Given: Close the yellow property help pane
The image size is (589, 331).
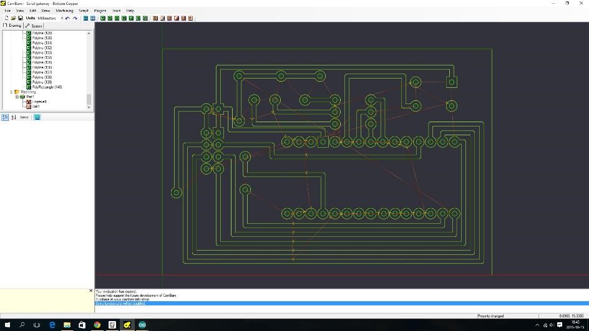Looking at the screenshot, I should pyautogui.click(x=91, y=290).
